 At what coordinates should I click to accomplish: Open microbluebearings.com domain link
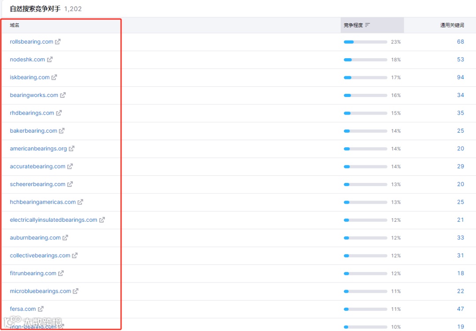coord(41,291)
